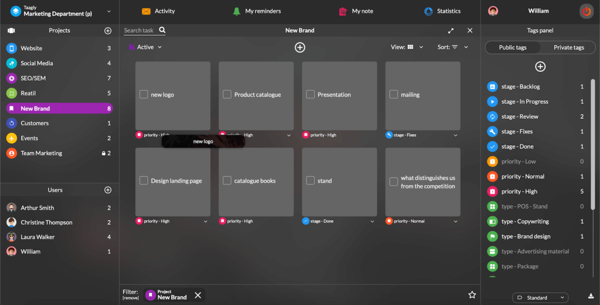This screenshot has width=600, height=305.
Task: Click the expand fullscreen arrows icon
Action: point(451,30)
